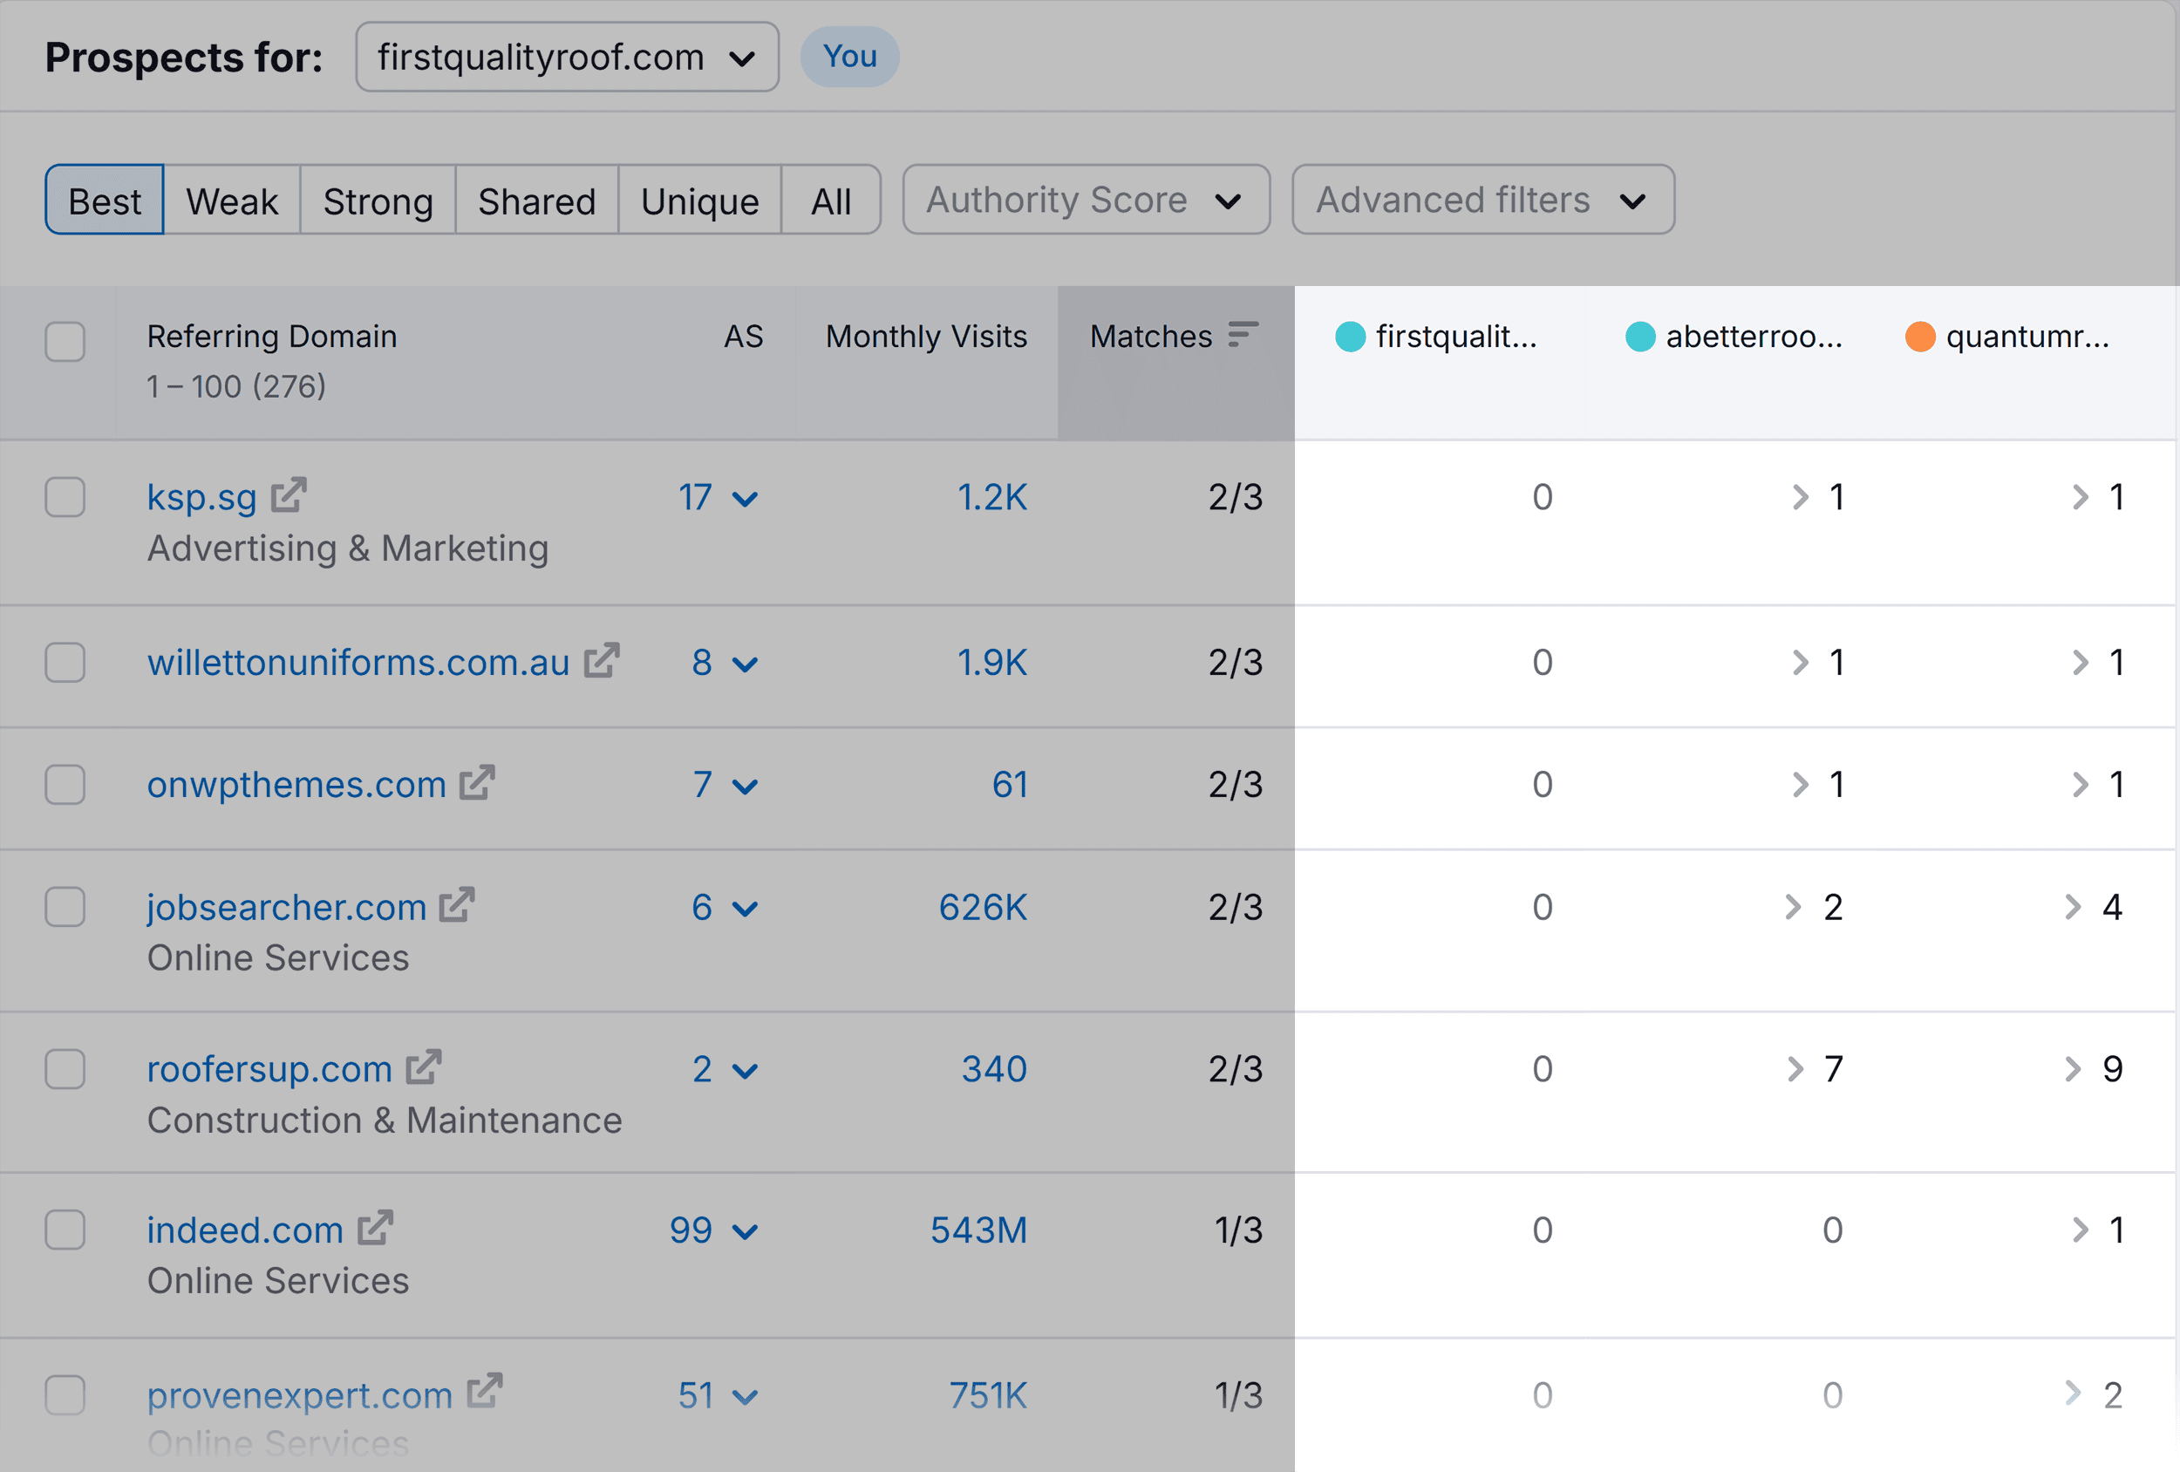Click the external link icon next to jobsearcher.com
This screenshot has width=2180, height=1472.
pos(457,905)
